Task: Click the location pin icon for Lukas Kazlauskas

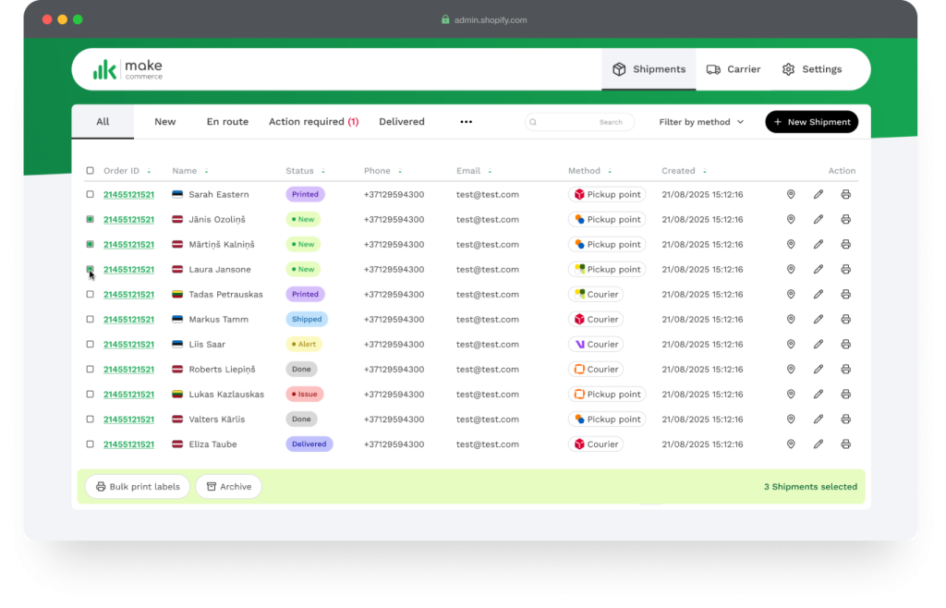Action: pos(791,395)
